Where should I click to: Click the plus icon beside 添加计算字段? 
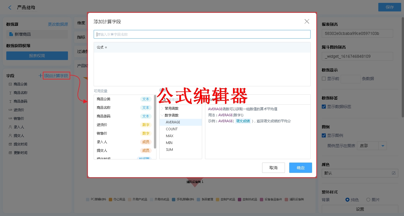40,76
